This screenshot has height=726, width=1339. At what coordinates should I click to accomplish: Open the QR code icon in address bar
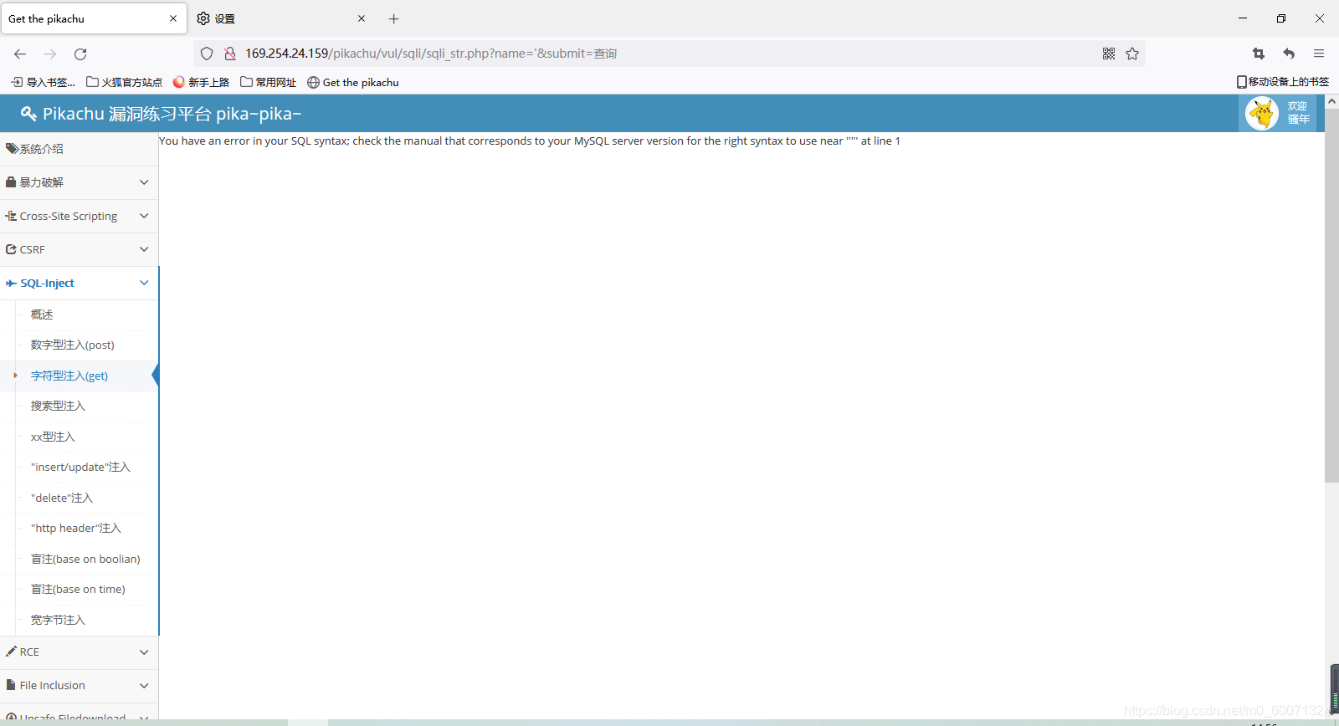(1109, 54)
